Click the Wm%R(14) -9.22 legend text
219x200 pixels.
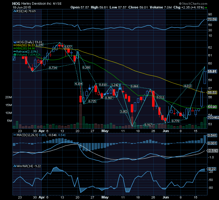click(x=29, y=166)
